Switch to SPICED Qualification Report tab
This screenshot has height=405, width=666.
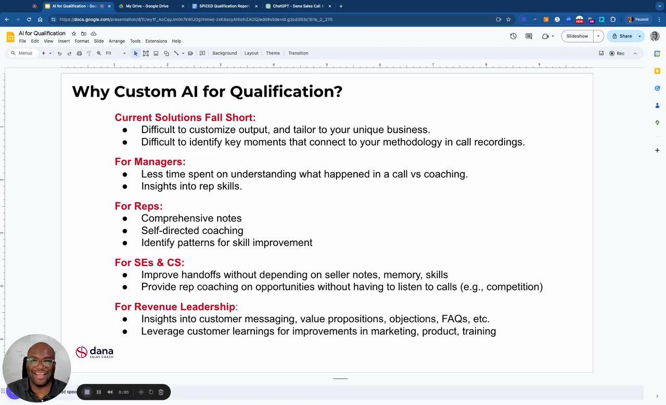[x=224, y=6]
